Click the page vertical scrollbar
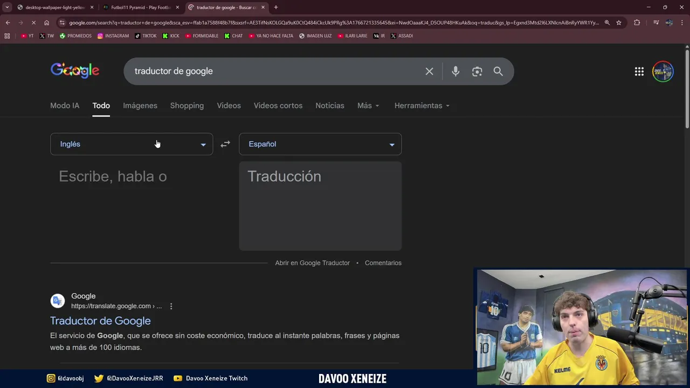The image size is (690, 388). 687,89
